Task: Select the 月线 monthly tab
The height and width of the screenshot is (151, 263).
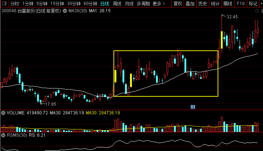Action: pos(129,4)
